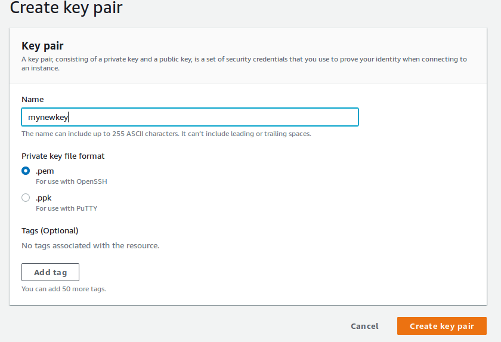Click the orange Create key pair button
Viewport: 501px width, 342px height.
pos(441,326)
